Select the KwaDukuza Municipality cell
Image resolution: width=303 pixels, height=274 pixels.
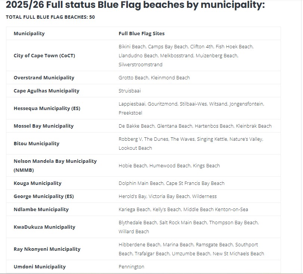click(x=44, y=227)
